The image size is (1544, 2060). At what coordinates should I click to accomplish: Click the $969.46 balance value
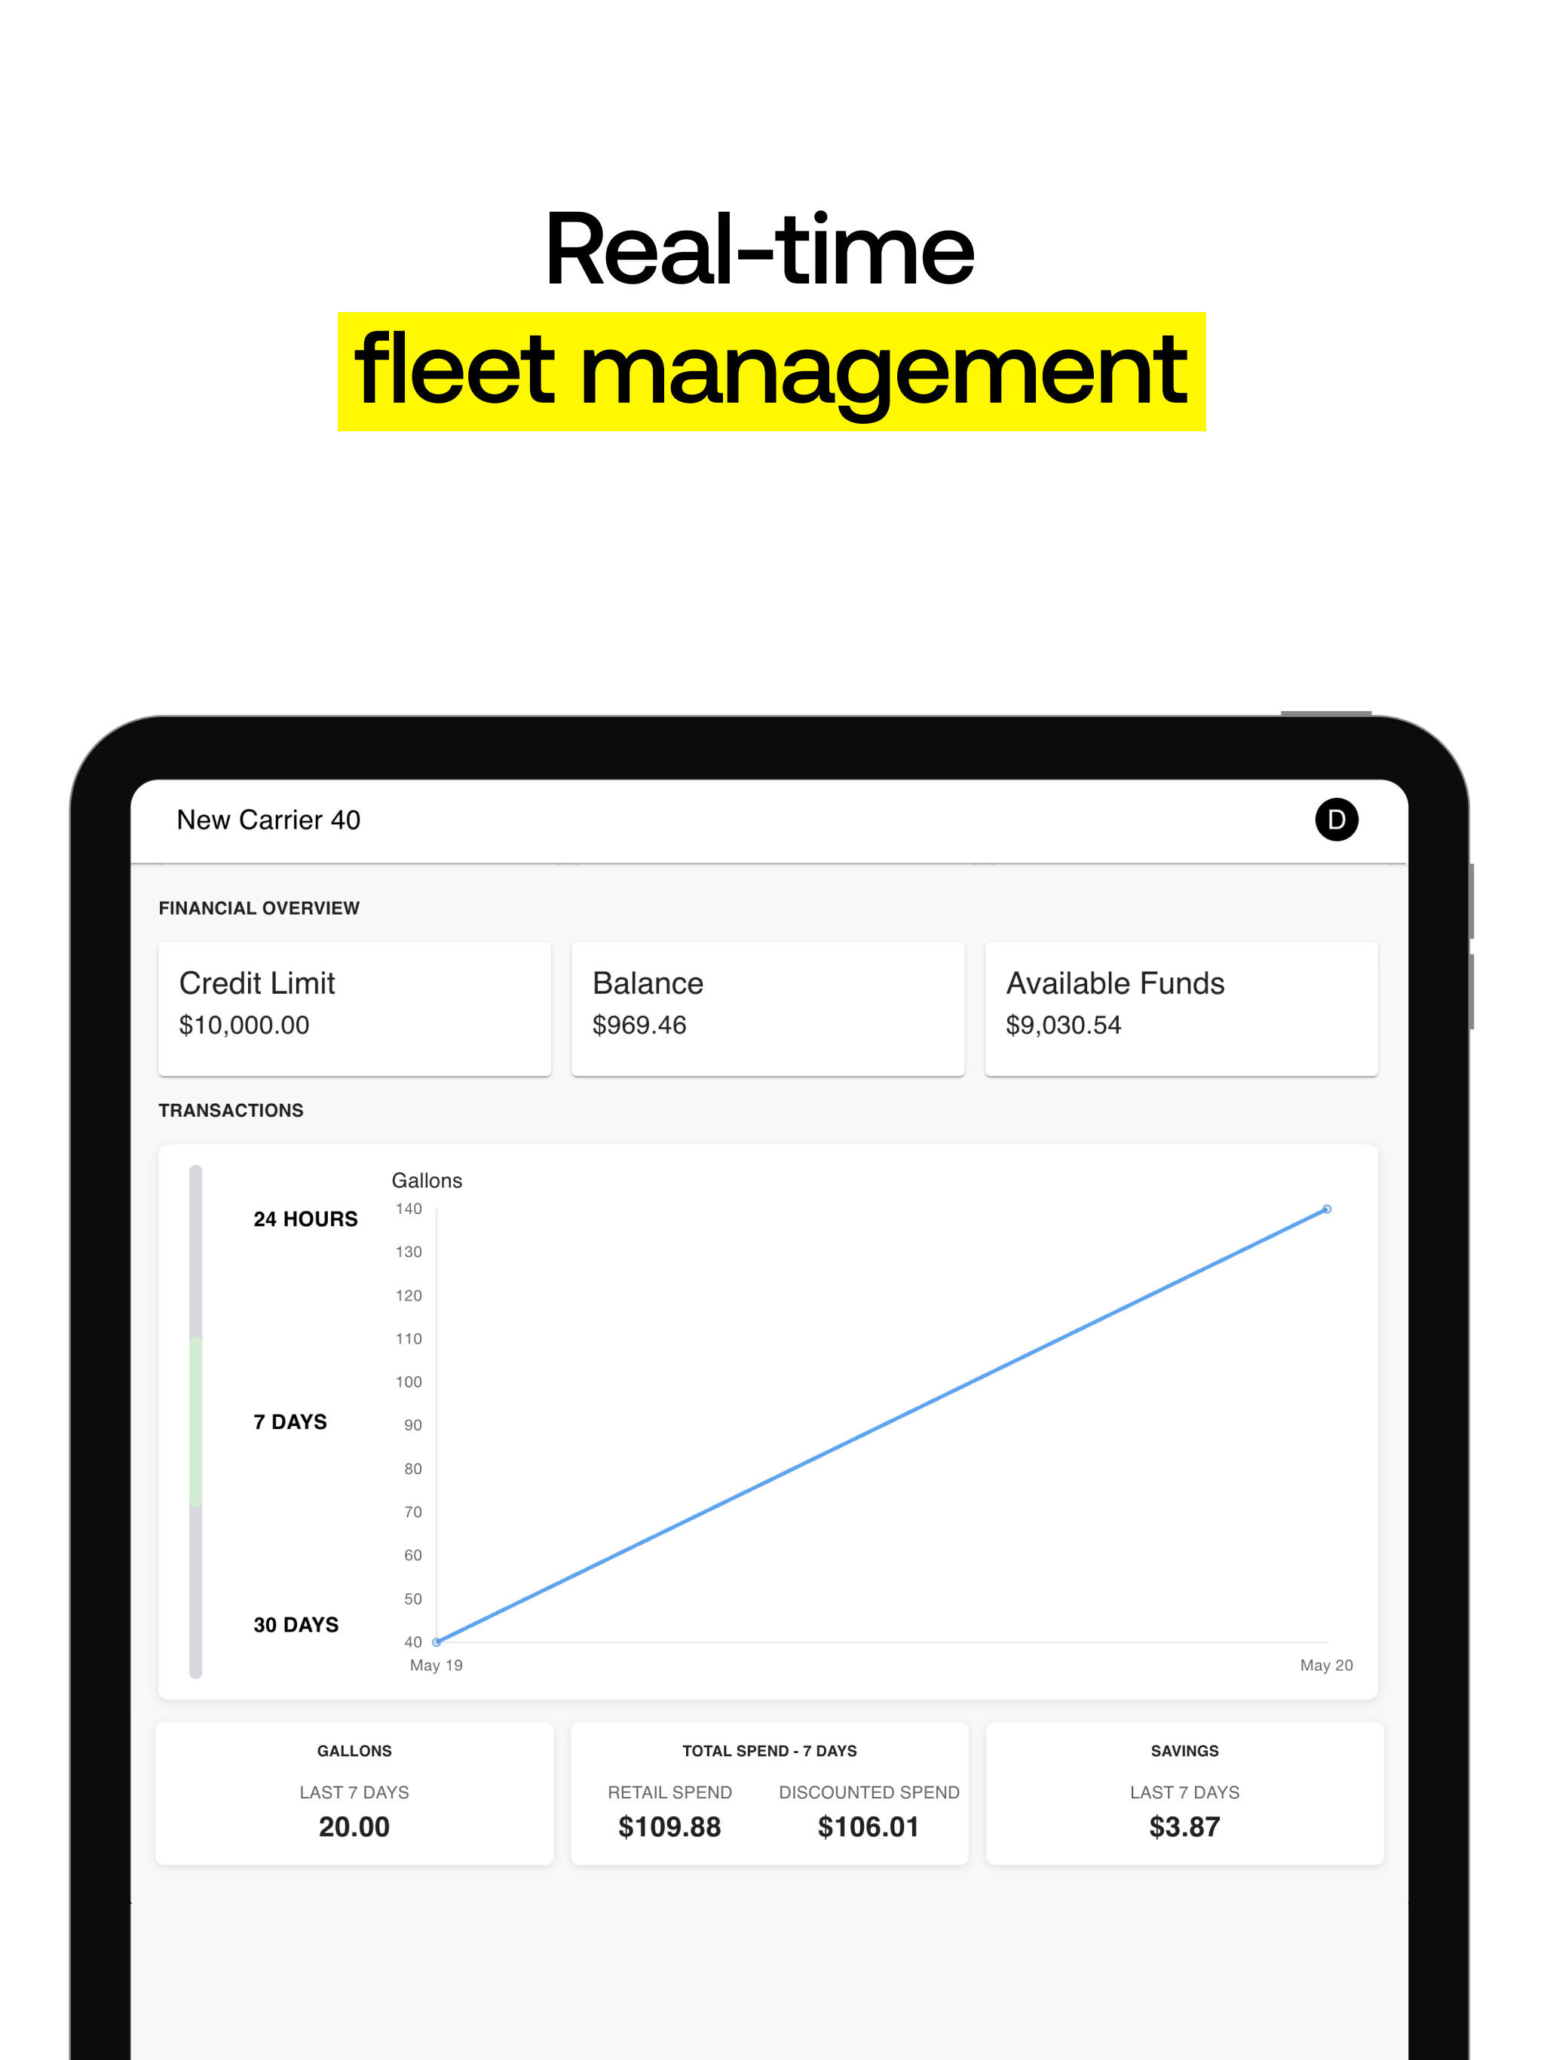(x=640, y=1025)
